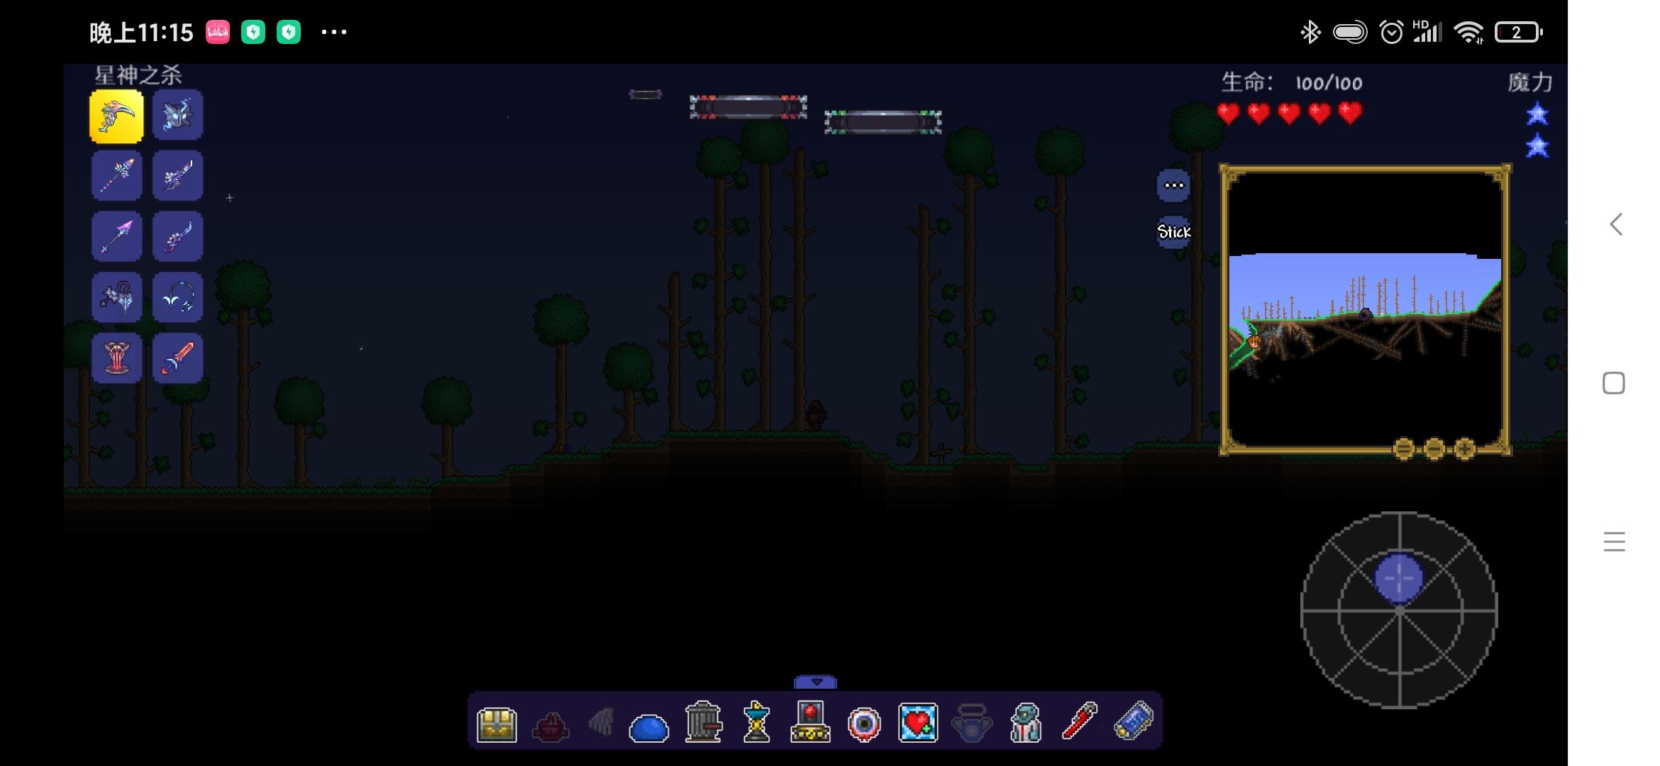Image resolution: width=1660 pixels, height=766 pixels.
Task: Tap the top blue mana star
Action: click(x=1537, y=113)
